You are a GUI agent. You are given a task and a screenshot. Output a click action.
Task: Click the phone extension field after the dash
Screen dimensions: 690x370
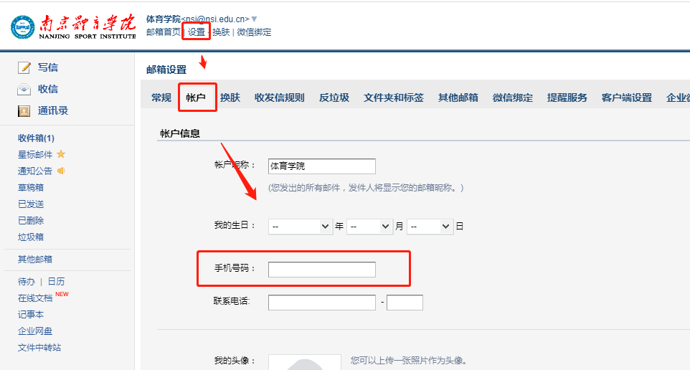coord(405,303)
